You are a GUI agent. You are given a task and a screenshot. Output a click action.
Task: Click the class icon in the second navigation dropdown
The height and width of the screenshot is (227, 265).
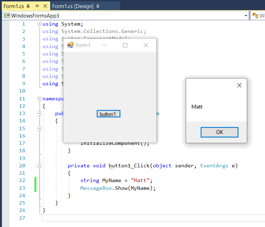coord(256,15)
